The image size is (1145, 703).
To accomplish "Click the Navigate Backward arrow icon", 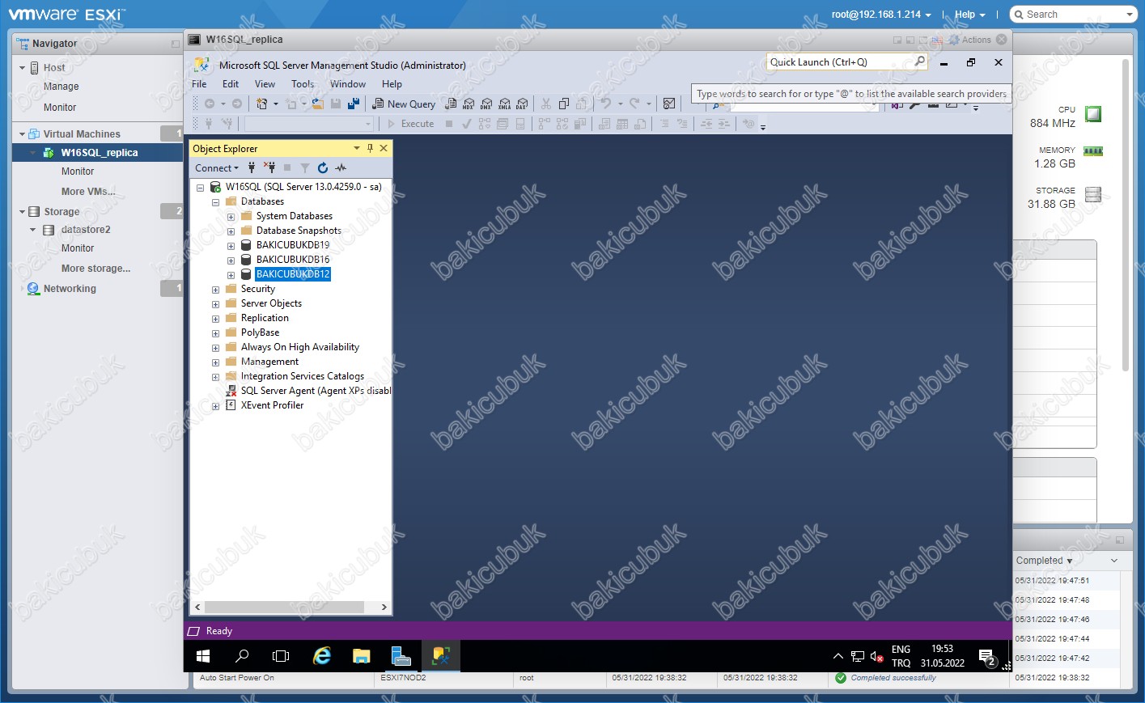I will 210,104.
